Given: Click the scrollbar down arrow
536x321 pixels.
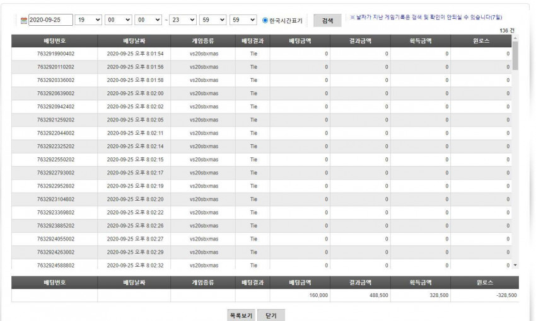Looking at the screenshot, I should click(x=515, y=265).
